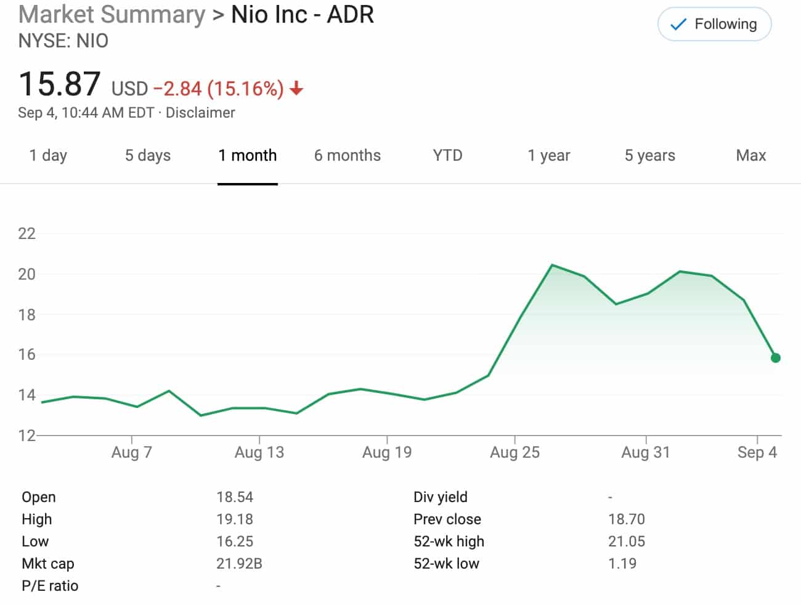Click the Aug 25 axis label
Viewport: 801px width, 605px height.
click(x=514, y=453)
